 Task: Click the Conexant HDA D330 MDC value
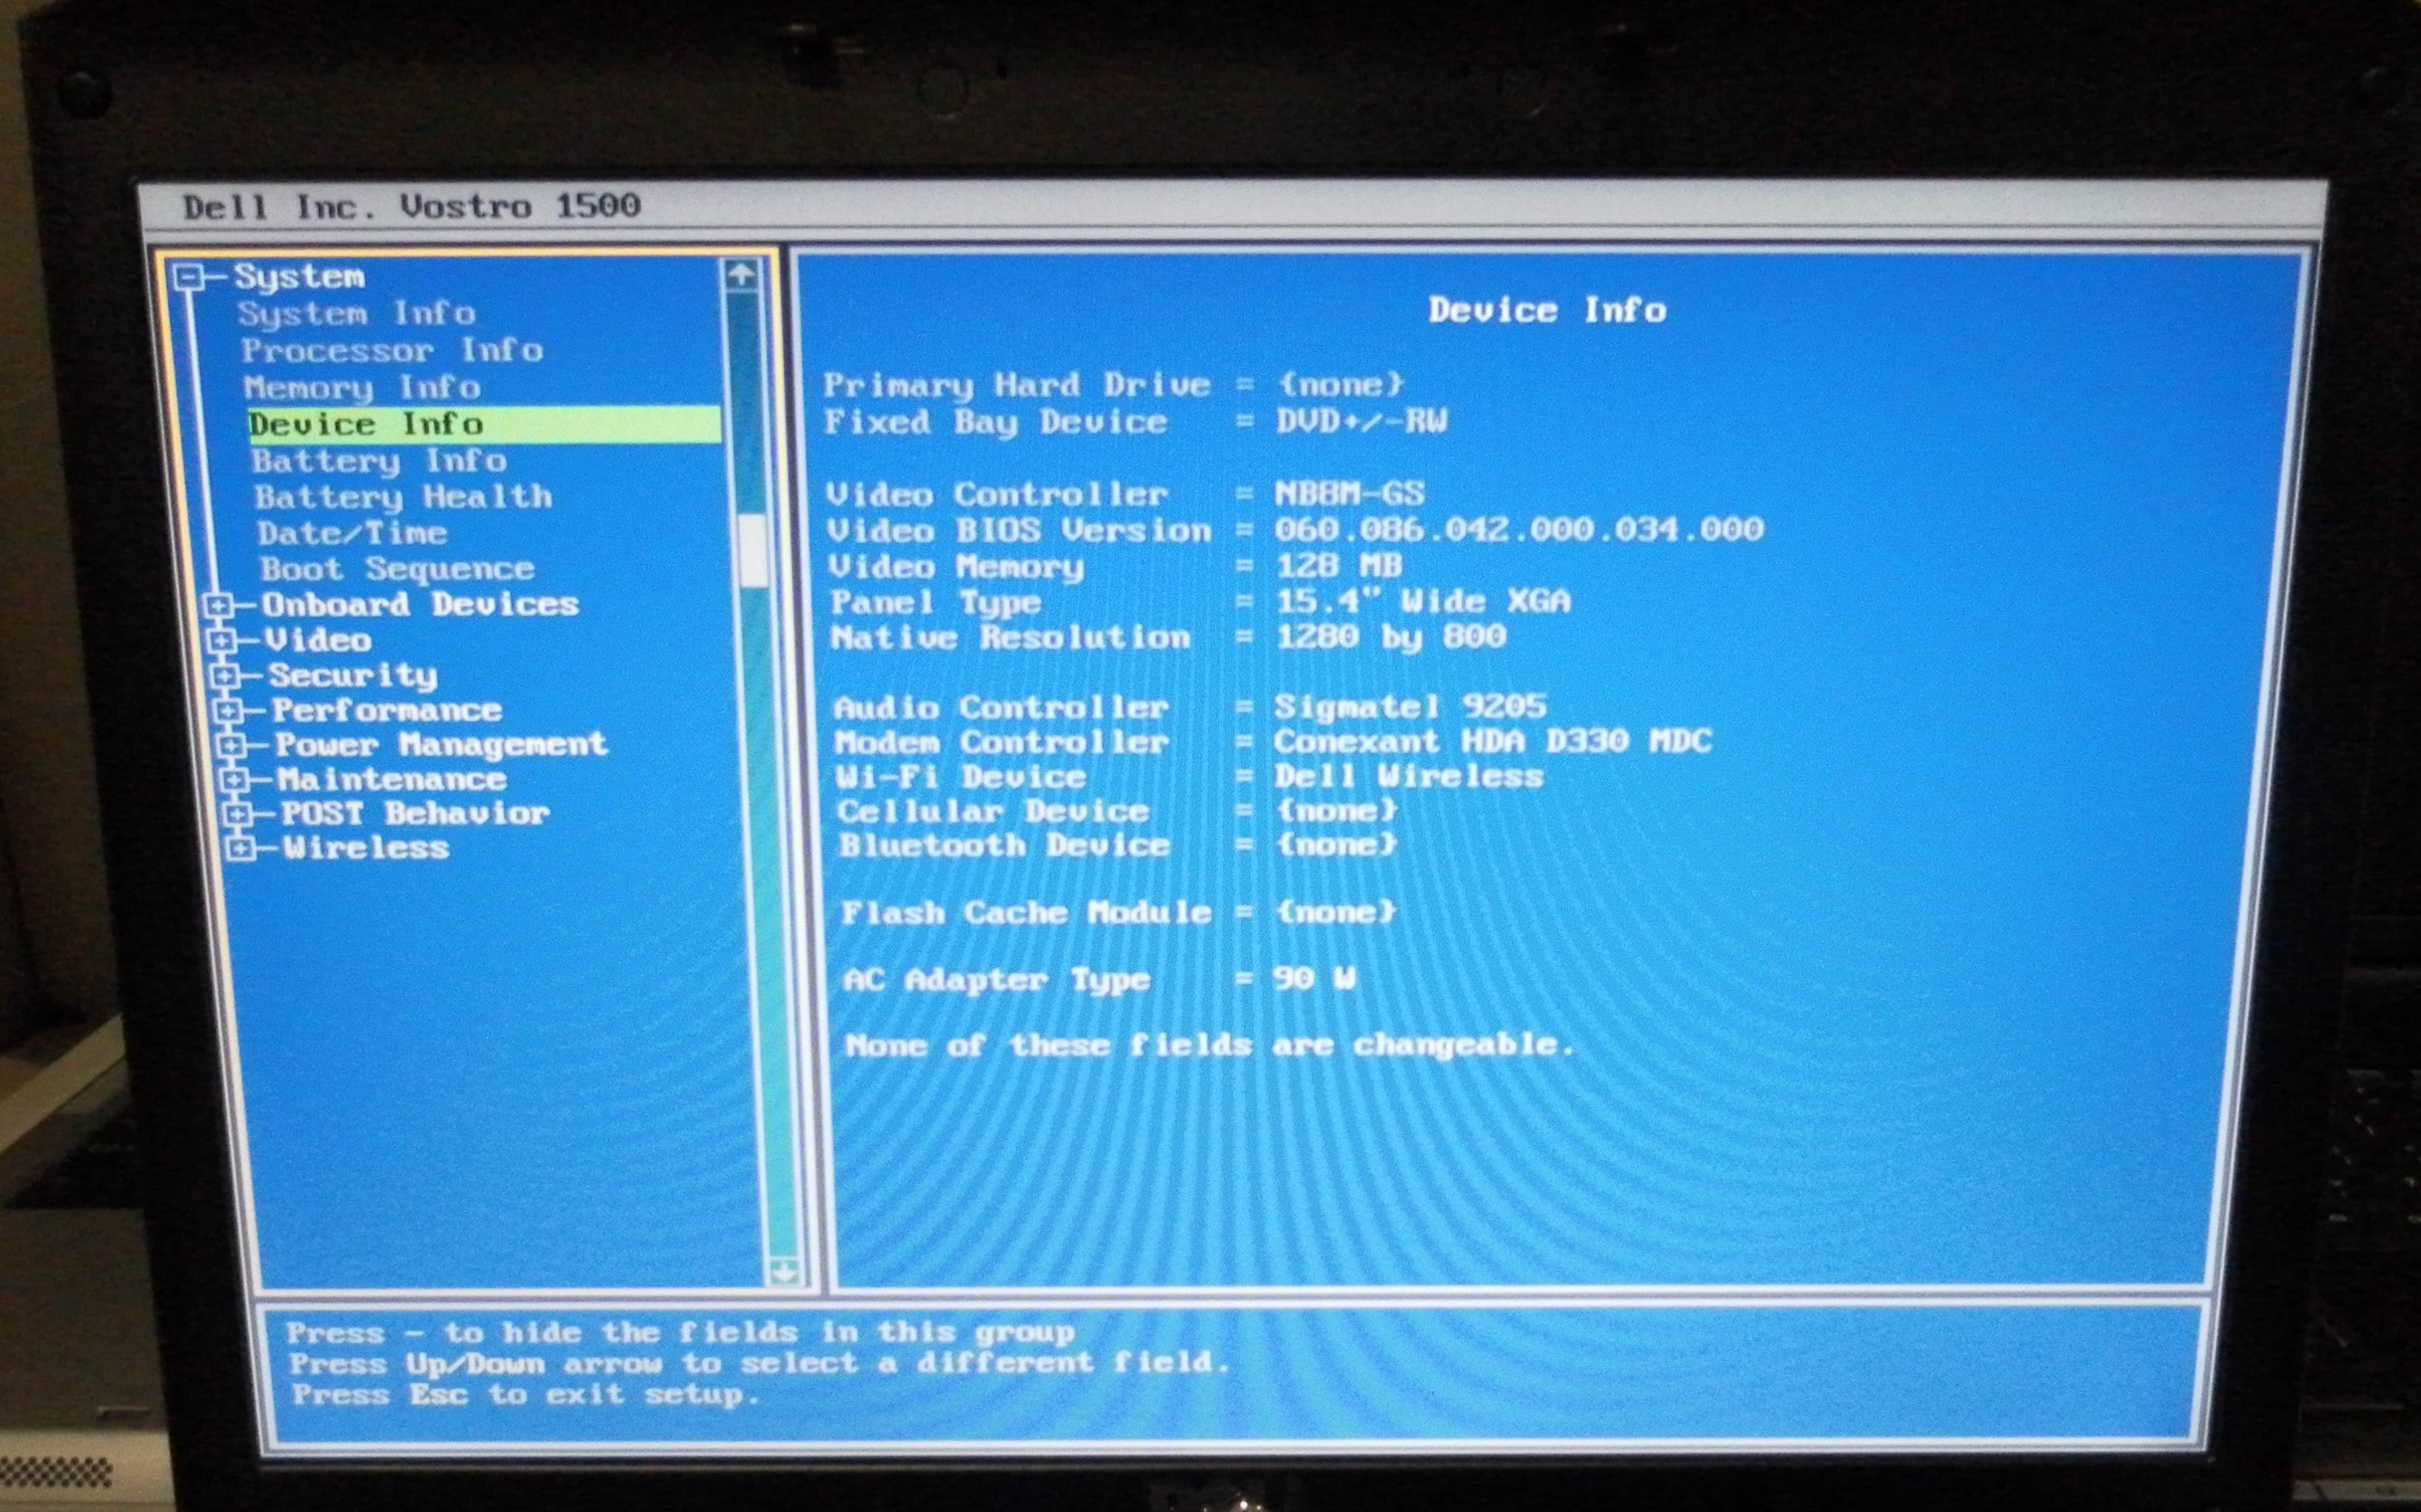pyautogui.click(x=1493, y=741)
